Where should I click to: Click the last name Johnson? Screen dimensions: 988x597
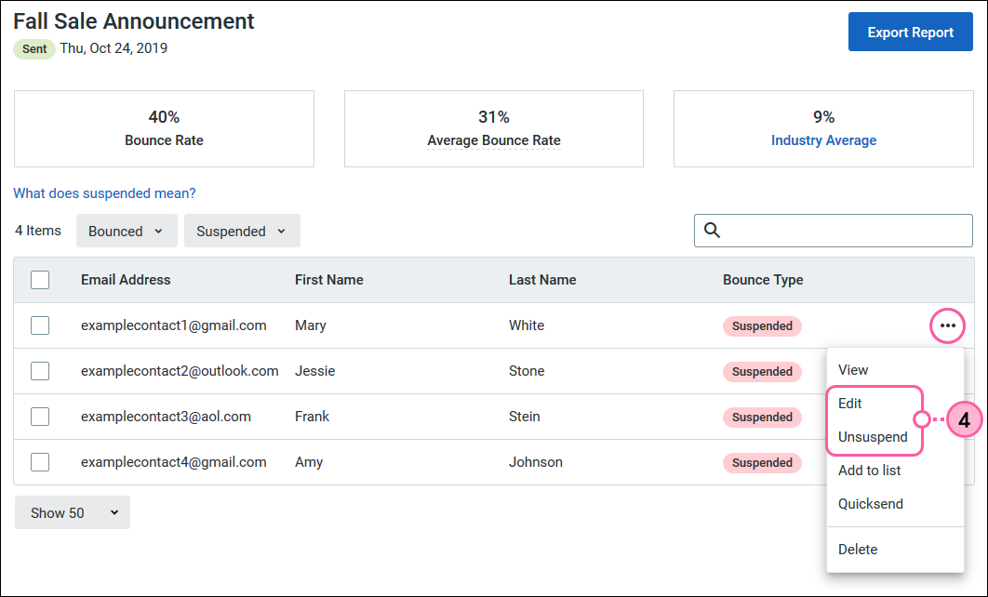(536, 462)
